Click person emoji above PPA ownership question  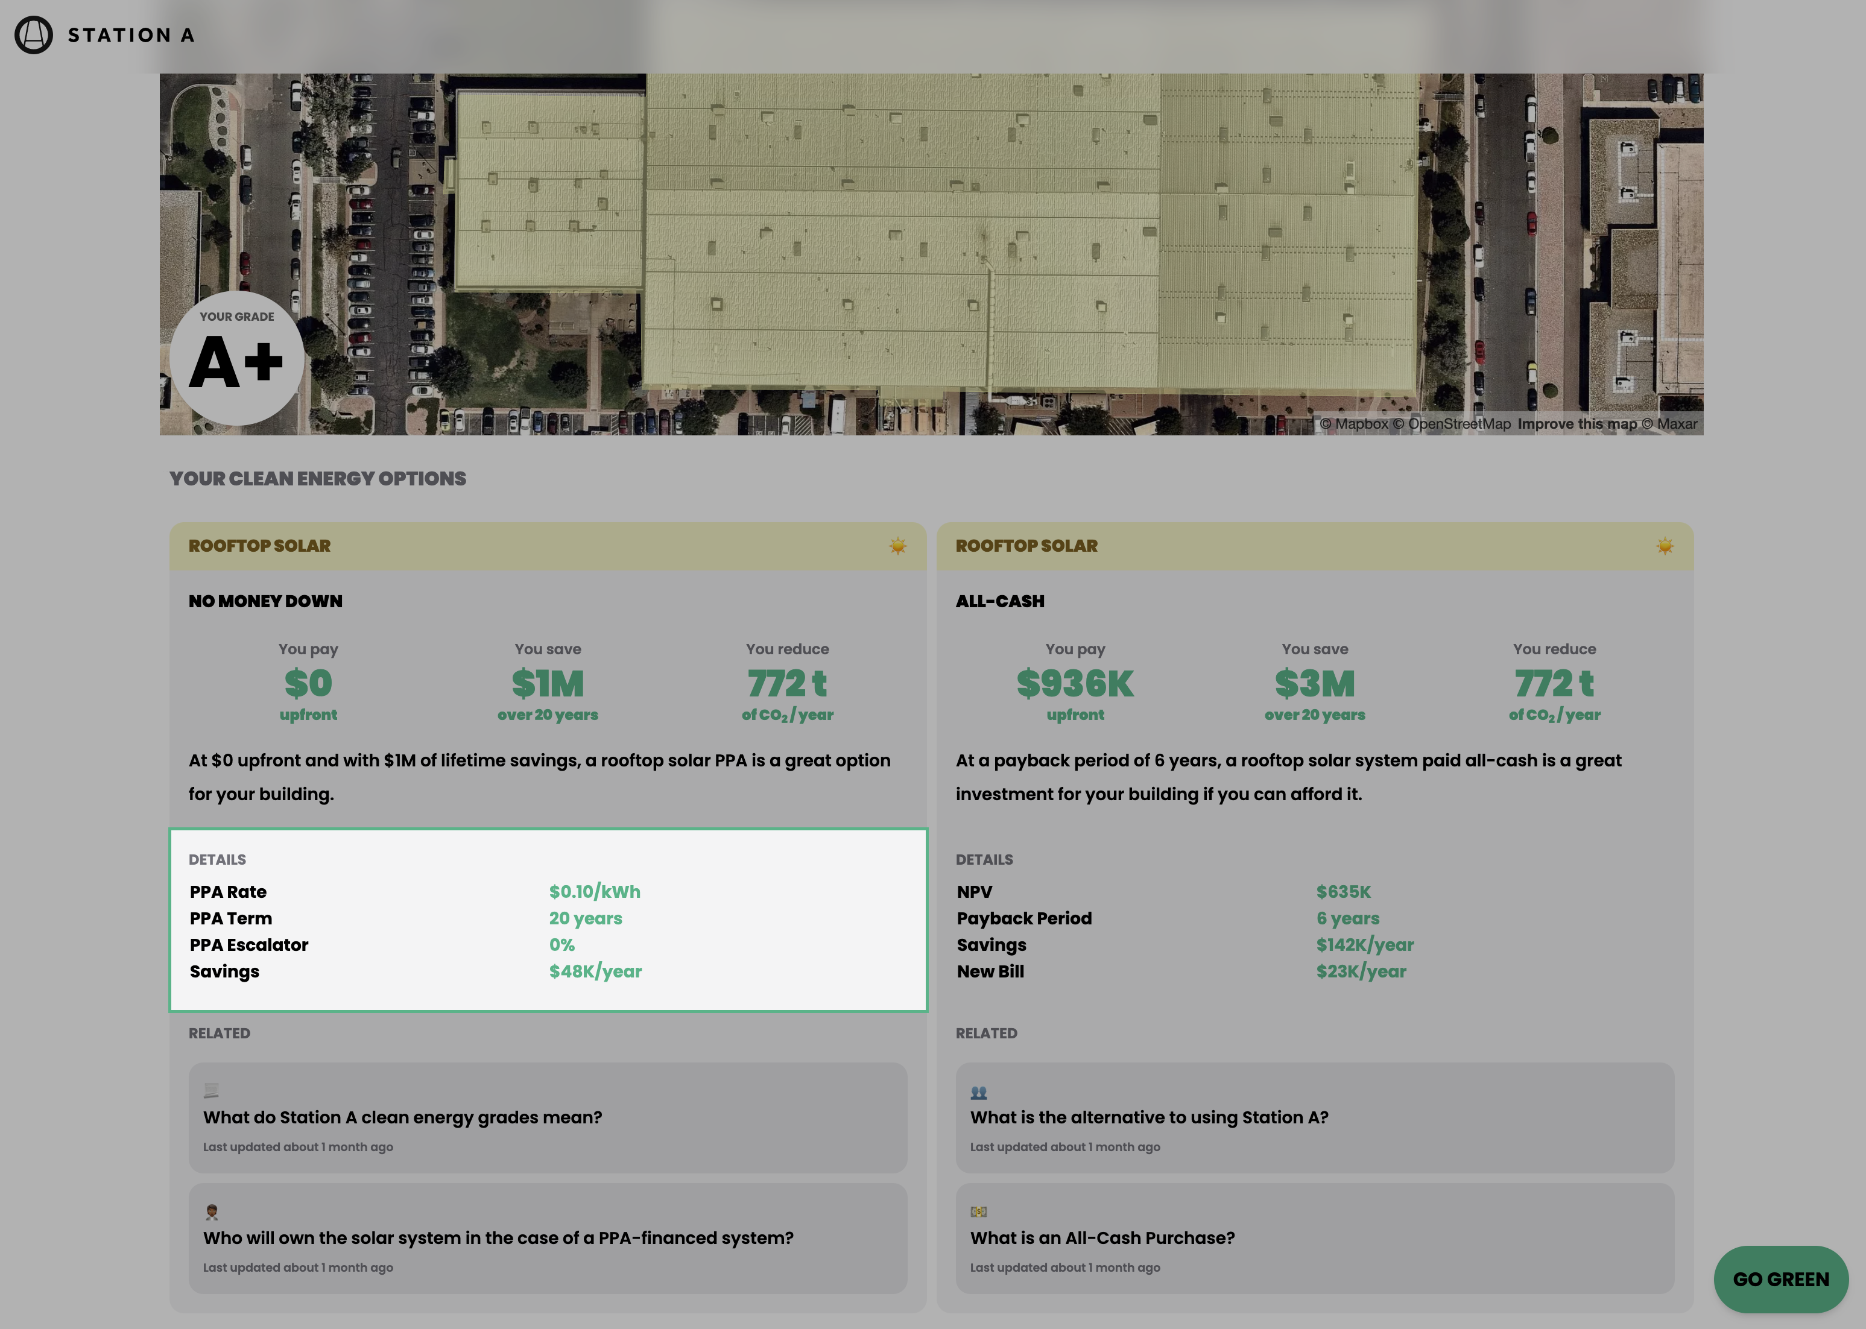211,1211
